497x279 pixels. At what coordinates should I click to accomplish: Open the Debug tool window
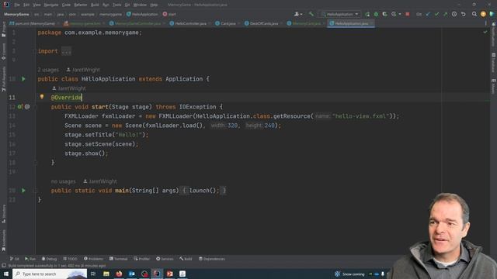pos(49,259)
